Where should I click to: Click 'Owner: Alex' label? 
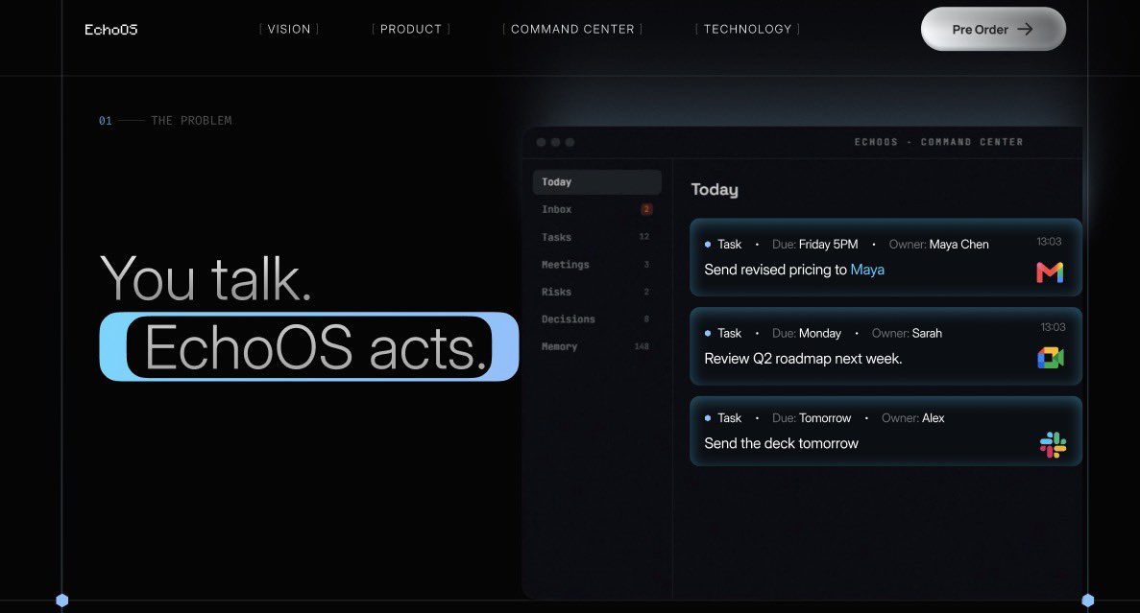[x=913, y=418]
